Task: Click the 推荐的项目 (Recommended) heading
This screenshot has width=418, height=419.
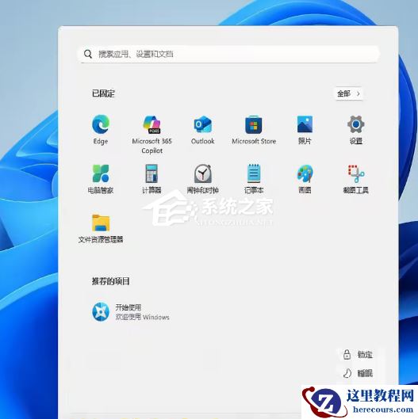Action: point(111,281)
